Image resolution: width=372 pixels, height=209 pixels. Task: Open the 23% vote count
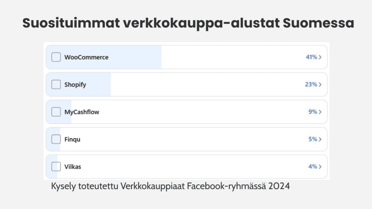tap(311, 84)
